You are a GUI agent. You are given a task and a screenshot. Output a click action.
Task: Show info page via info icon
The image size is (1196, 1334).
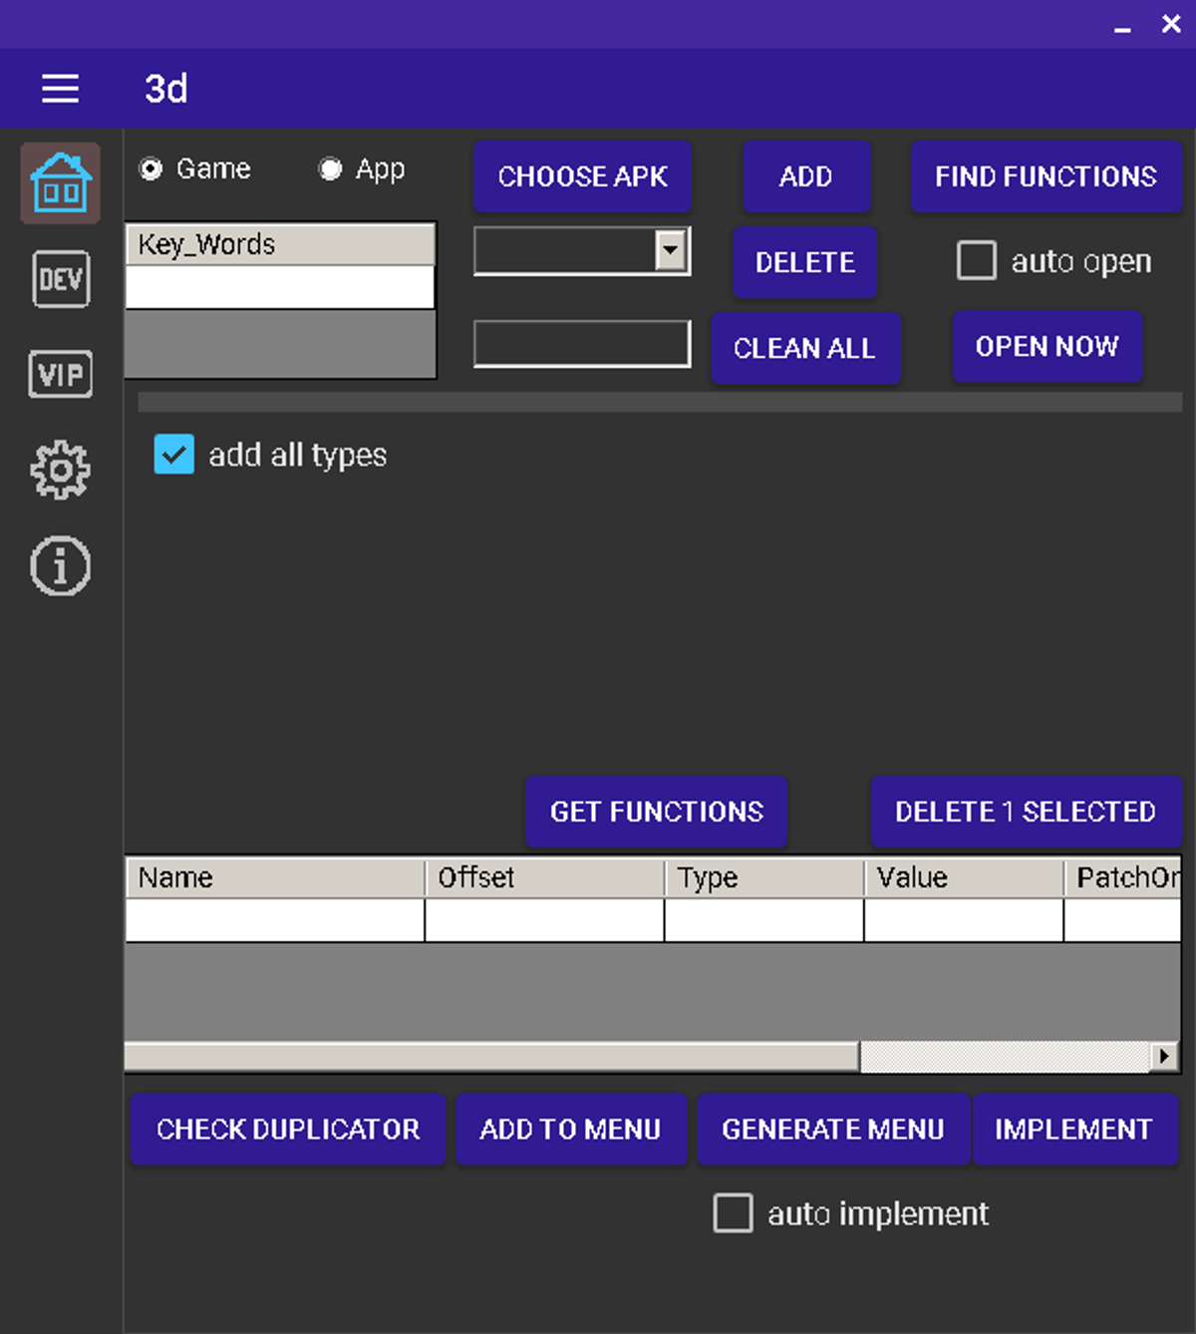click(x=61, y=566)
